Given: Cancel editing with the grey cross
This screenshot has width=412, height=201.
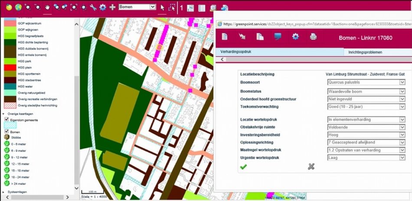Looking at the screenshot, I should pyautogui.click(x=311, y=166).
